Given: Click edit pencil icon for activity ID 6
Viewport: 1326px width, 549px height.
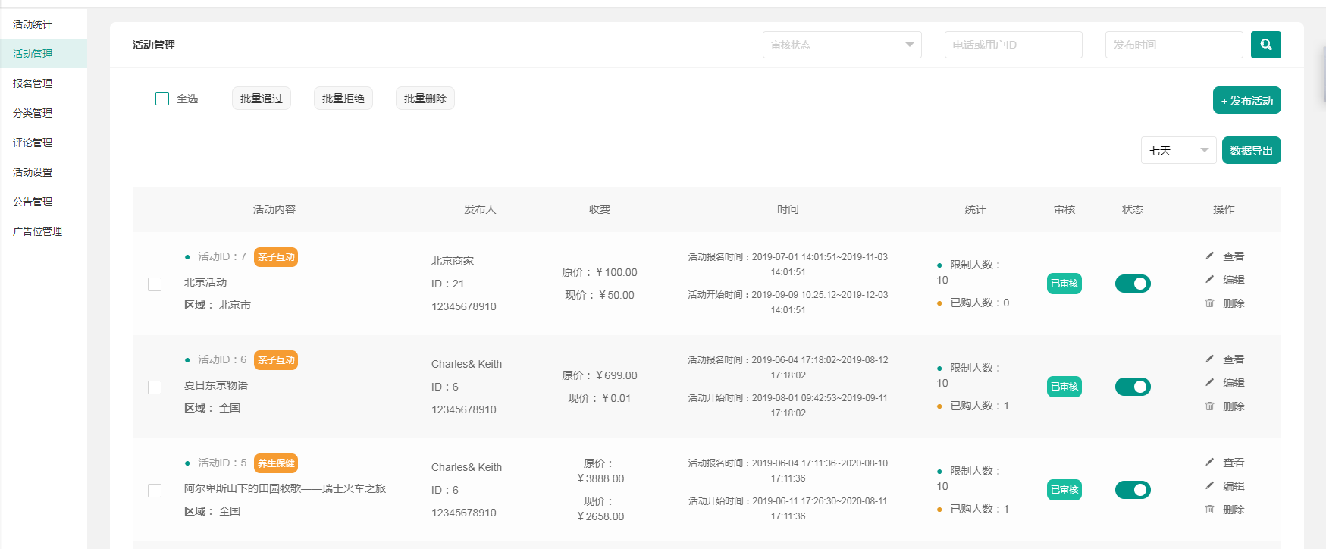Looking at the screenshot, I should 1210,383.
